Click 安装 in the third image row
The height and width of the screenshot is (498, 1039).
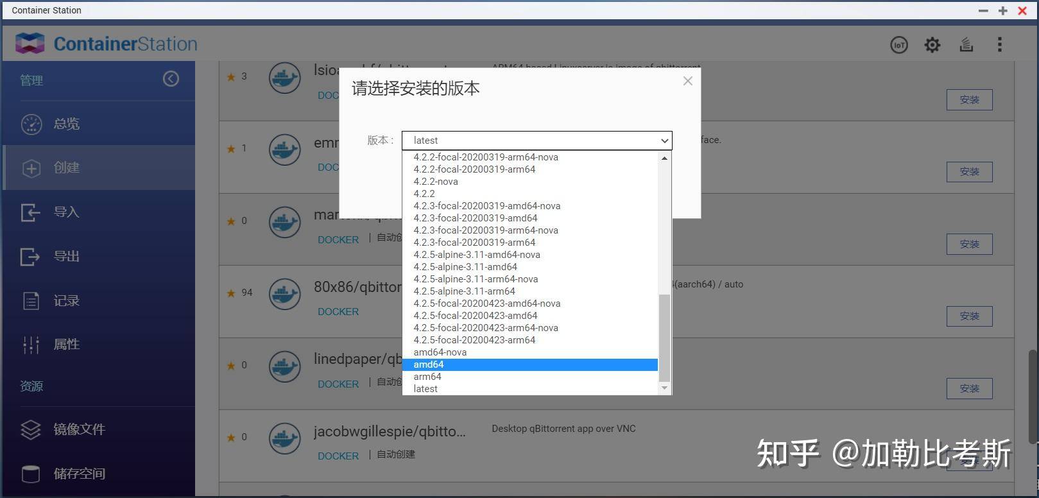[970, 245]
